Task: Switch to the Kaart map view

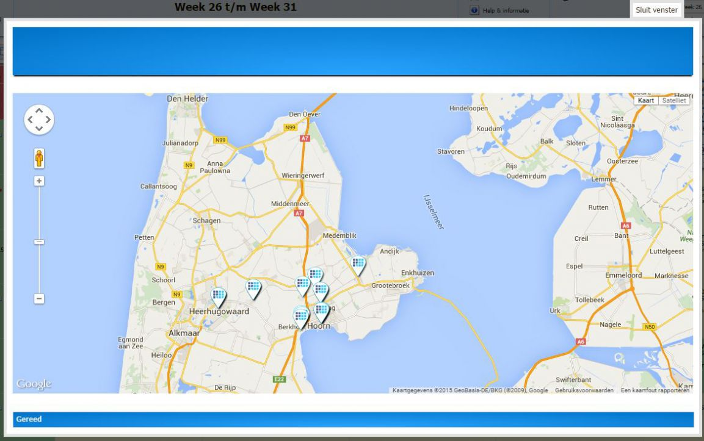Action: 645,101
